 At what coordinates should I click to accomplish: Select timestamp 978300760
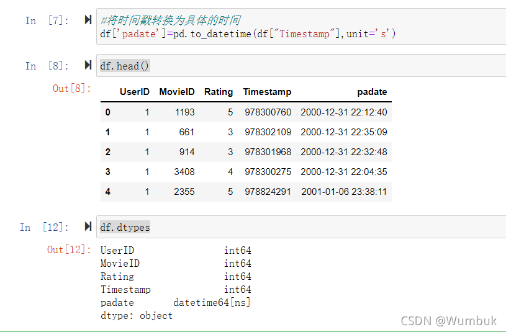click(x=268, y=112)
